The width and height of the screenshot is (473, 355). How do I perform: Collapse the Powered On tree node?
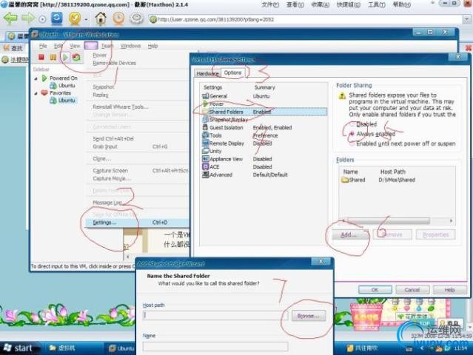coord(36,78)
